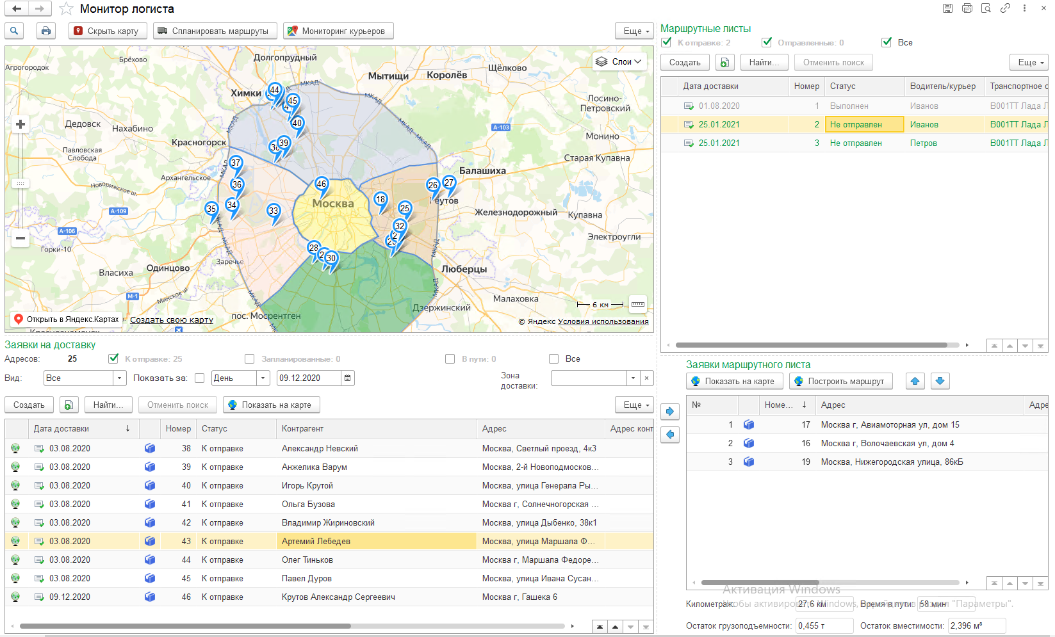Click 'Спланировать маршруты' button
The height and width of the screenshot is (637, 1055).
click(215, 31)
